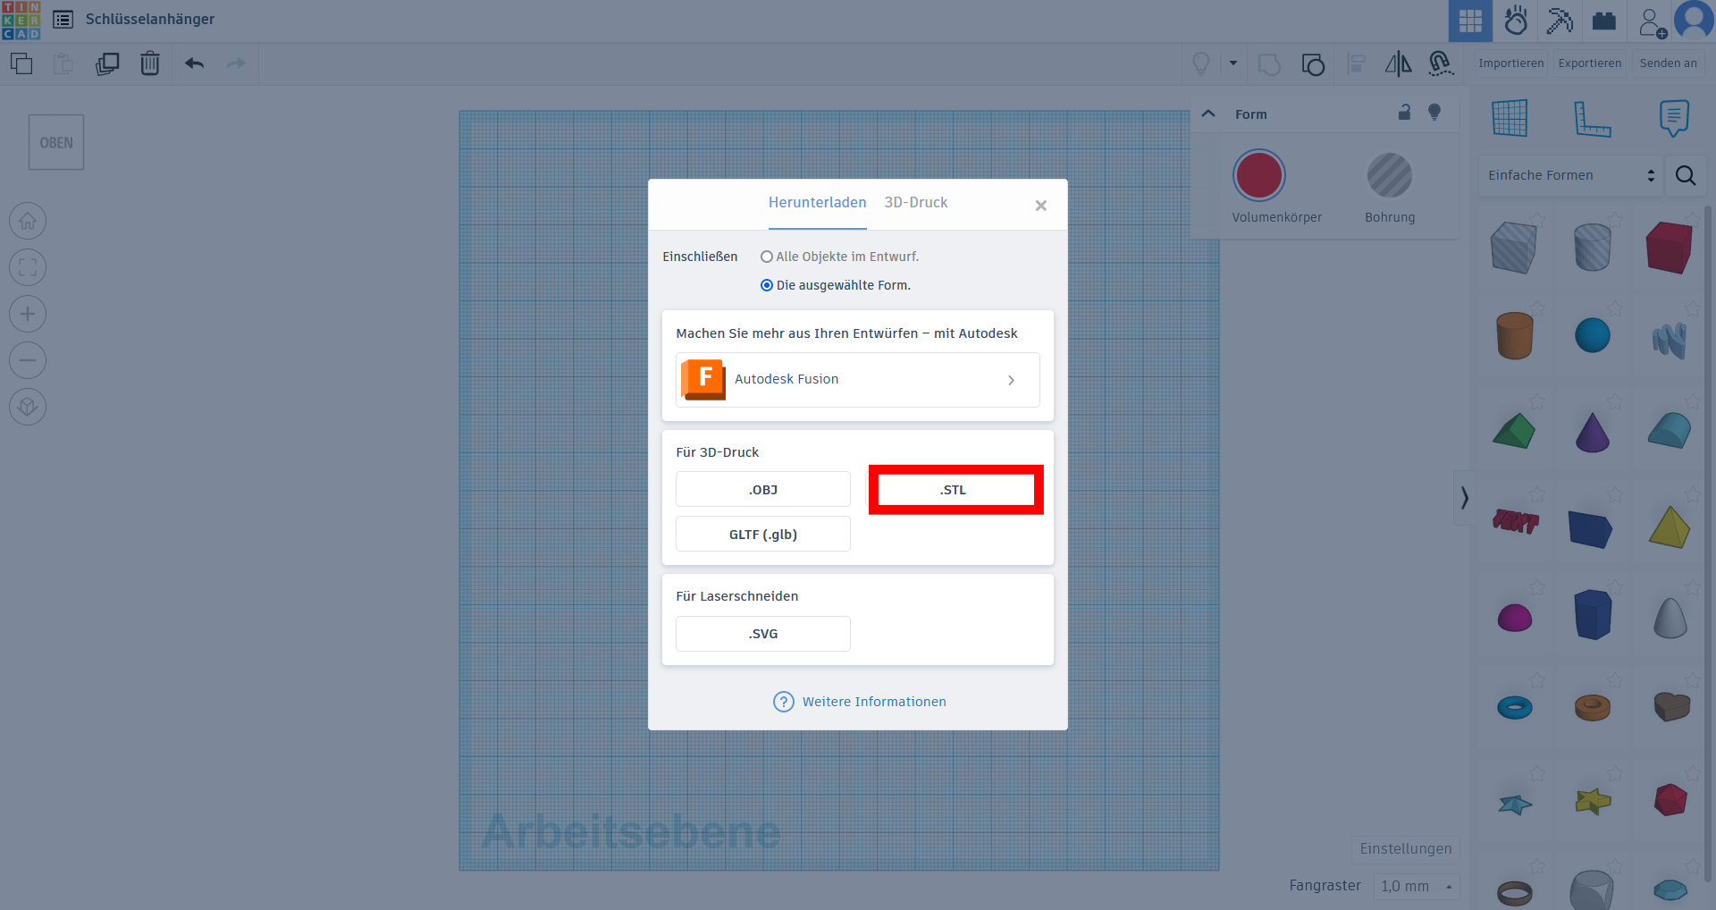Pick the red box shape thumbnail
Image resolution: width=1716 pixels, height=910 pixels.
point(1670,248)
